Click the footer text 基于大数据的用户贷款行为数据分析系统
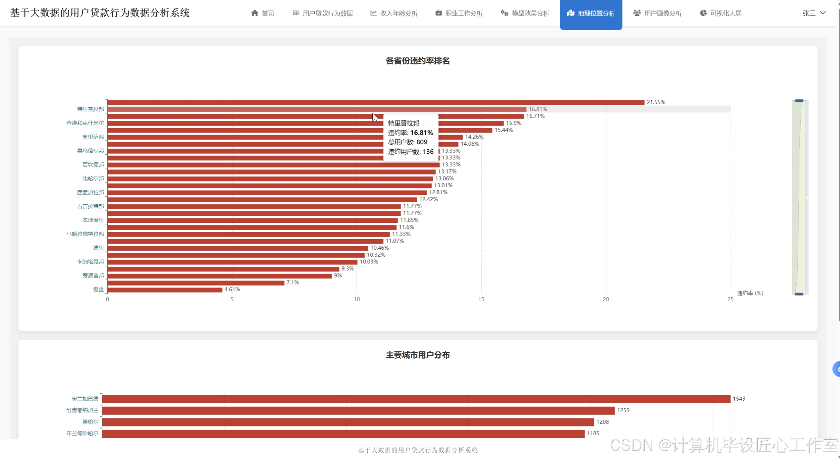This screenshot has height=459, width=840. (x=418, y=450)
